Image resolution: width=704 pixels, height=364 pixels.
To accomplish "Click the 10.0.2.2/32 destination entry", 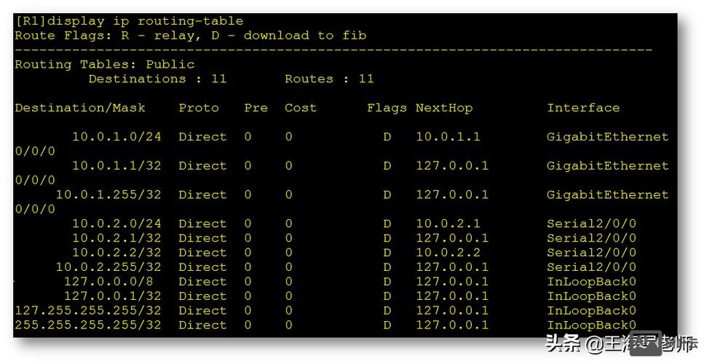I will (x=116, y=253).
